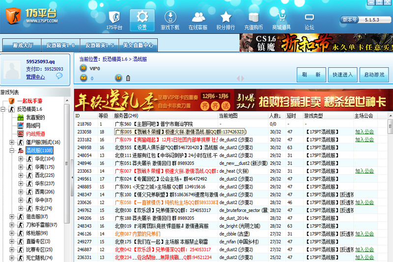Expand the 僵尸服(测试) tree node
The width and height of the screenshot is (393, 262).
pos(12,143)
